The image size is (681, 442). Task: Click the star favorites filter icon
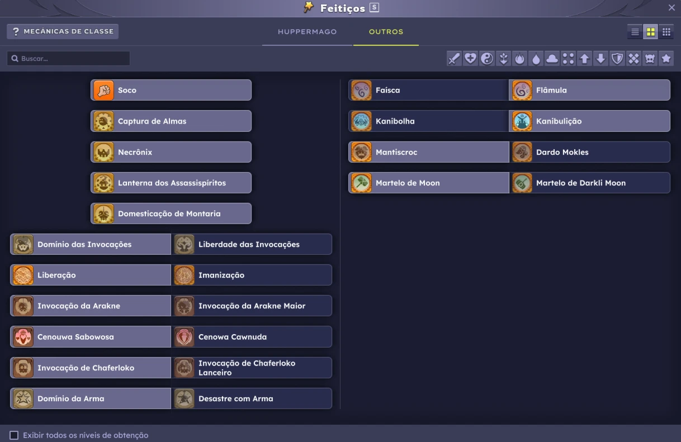[665, 59]
